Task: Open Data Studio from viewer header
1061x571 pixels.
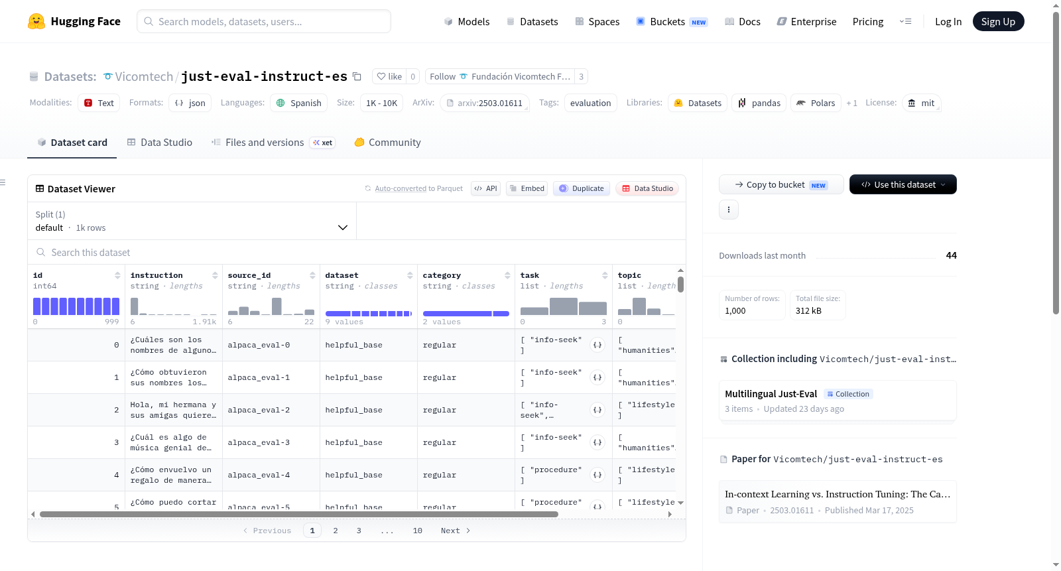Action: click(x=647, y=188)
